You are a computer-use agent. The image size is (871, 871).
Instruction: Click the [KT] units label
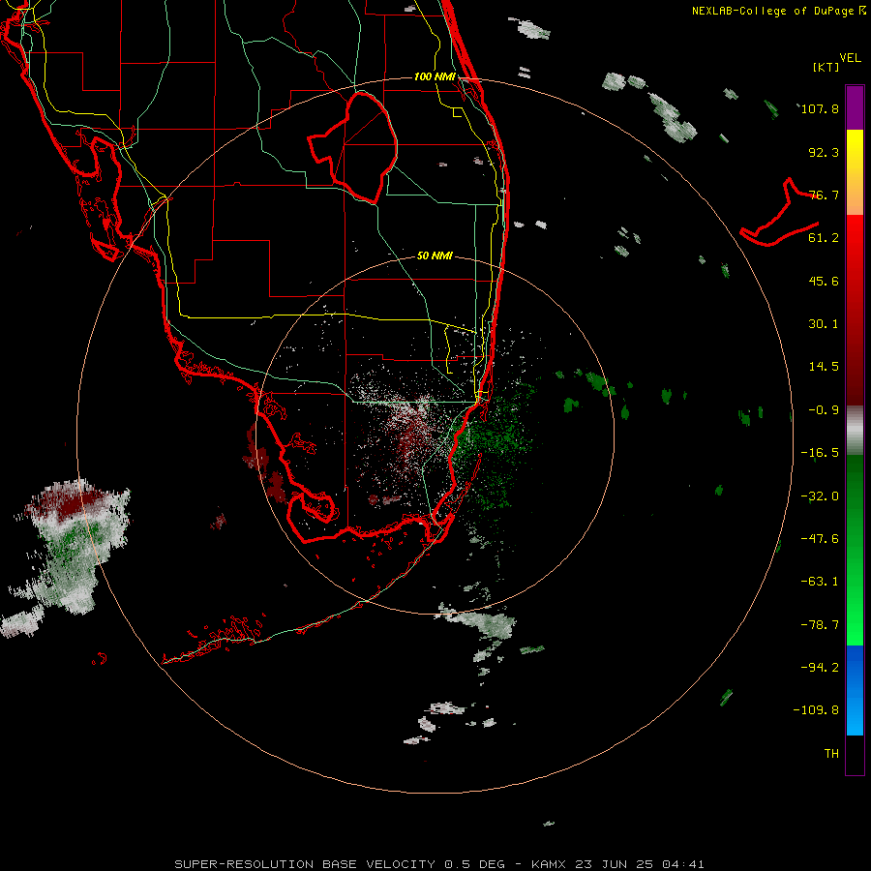[826, 67]
